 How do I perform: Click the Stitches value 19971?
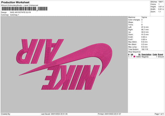[161, 2]
